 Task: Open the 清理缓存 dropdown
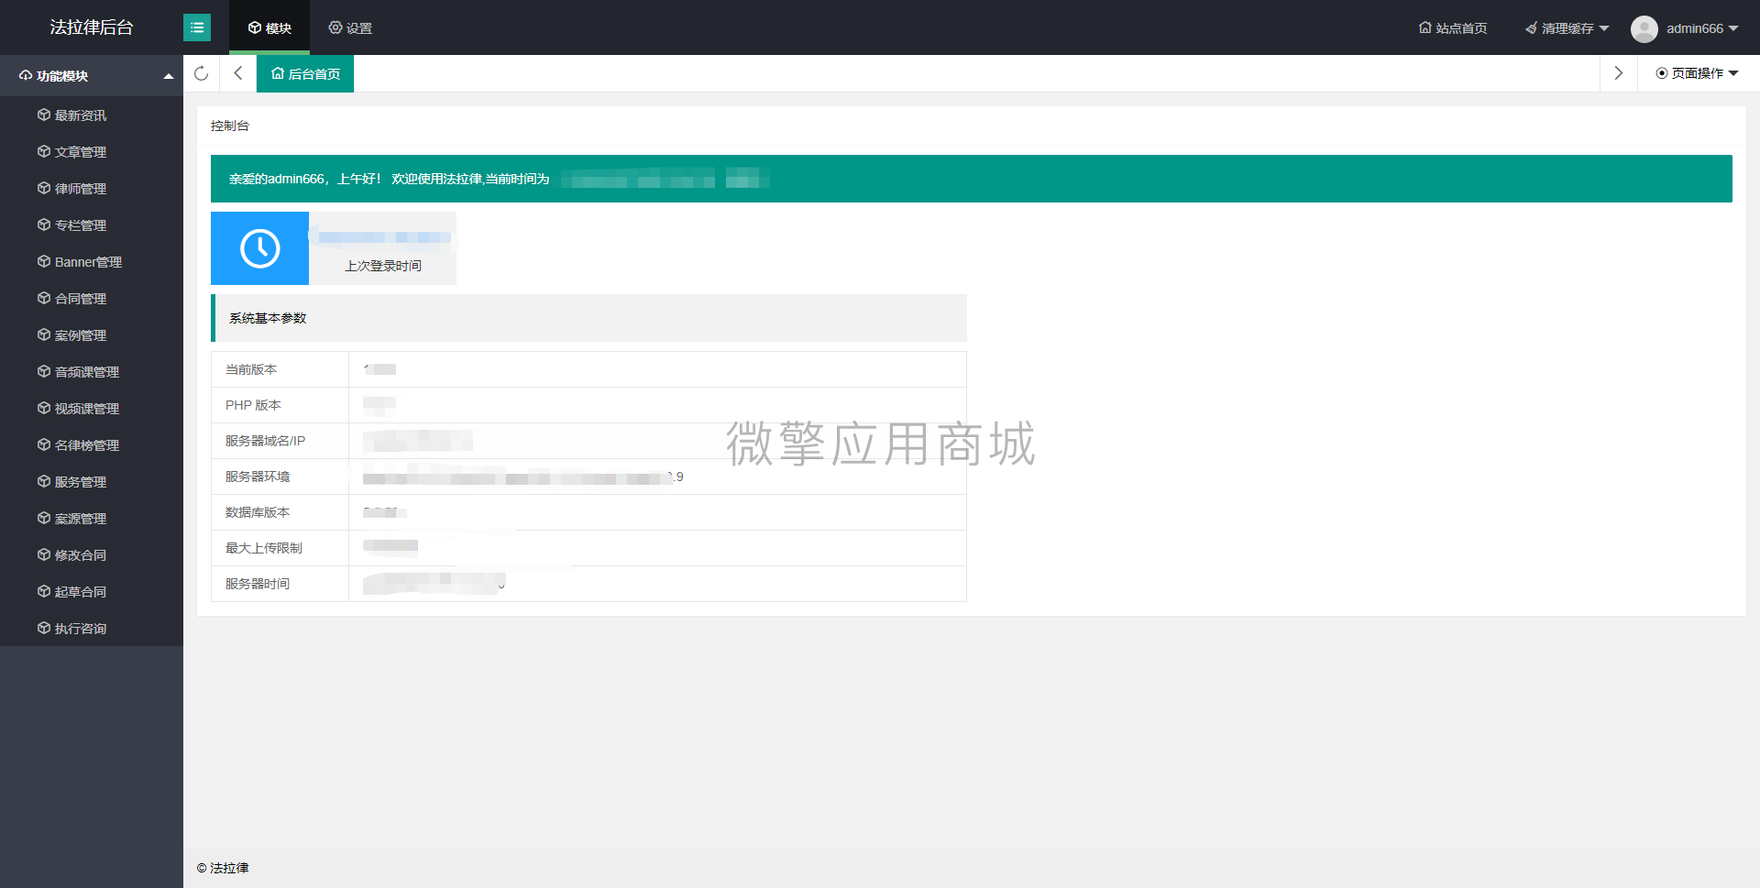(x=1567, y=28)
